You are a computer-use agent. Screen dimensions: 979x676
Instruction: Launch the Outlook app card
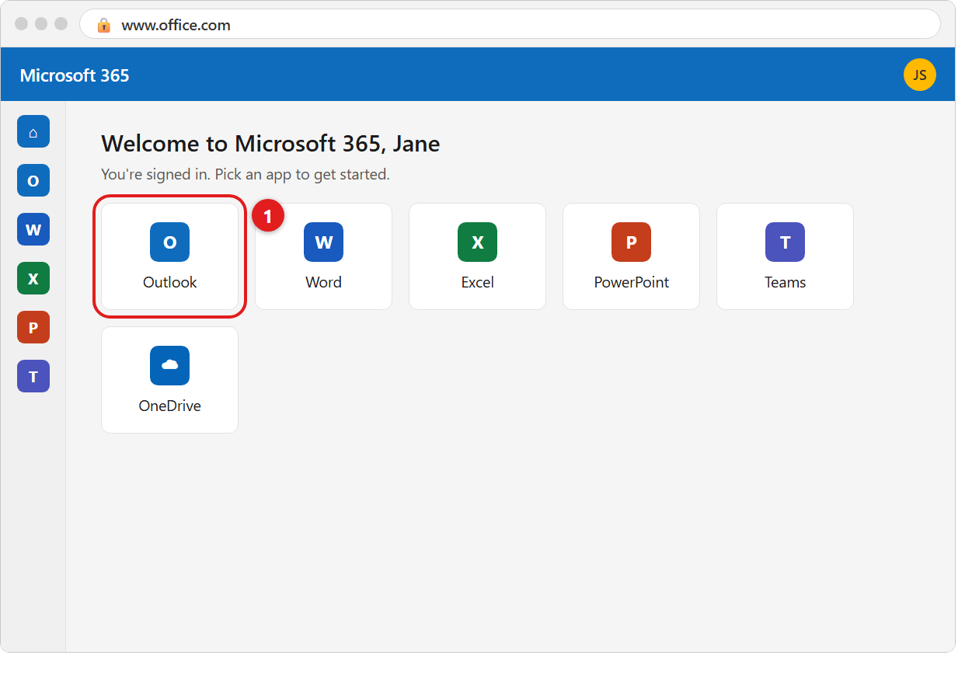169,256
